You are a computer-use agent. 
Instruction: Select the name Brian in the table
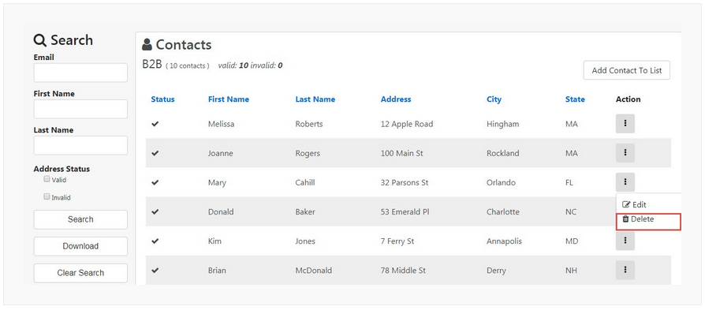[x=217, y=270]
